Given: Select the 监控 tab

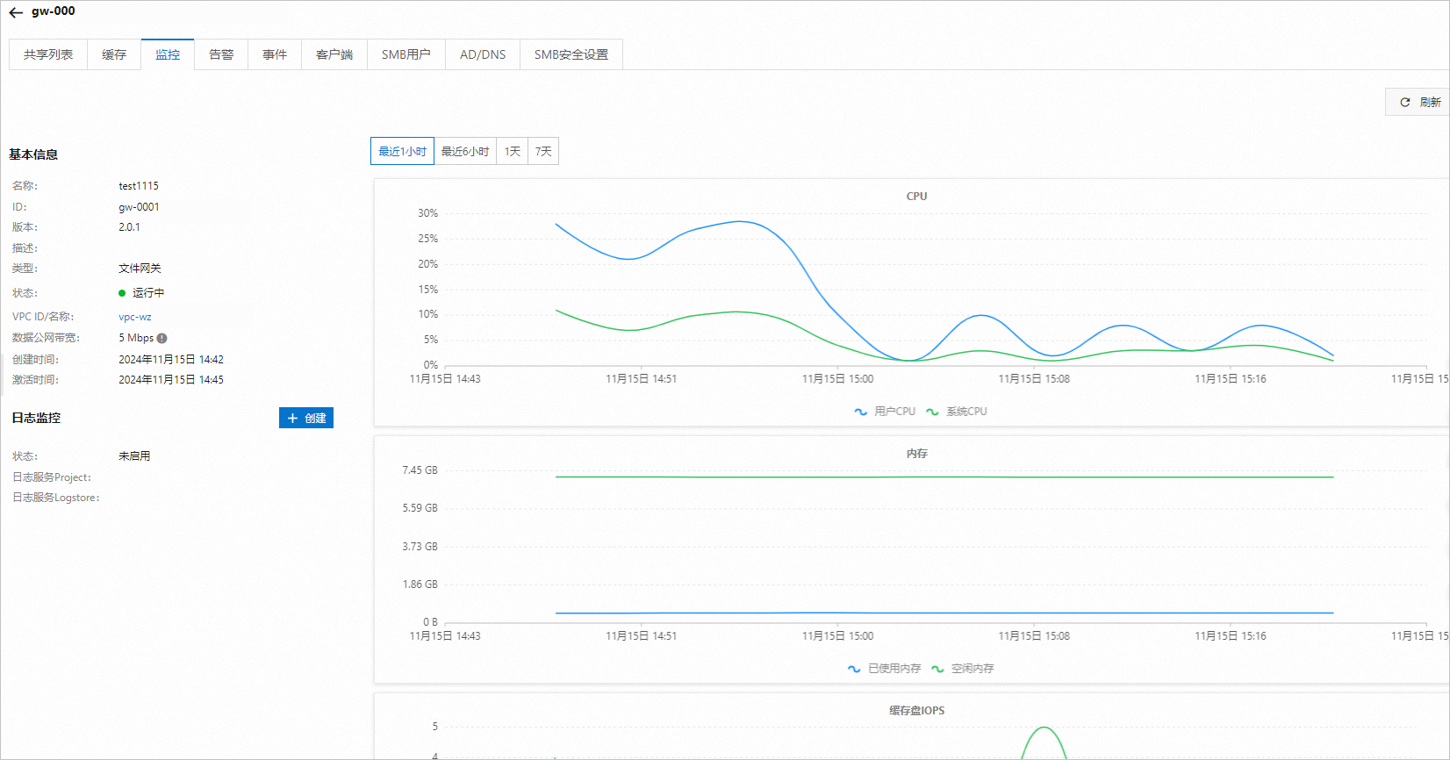Looking at the screenshot, I should point(168,54).
